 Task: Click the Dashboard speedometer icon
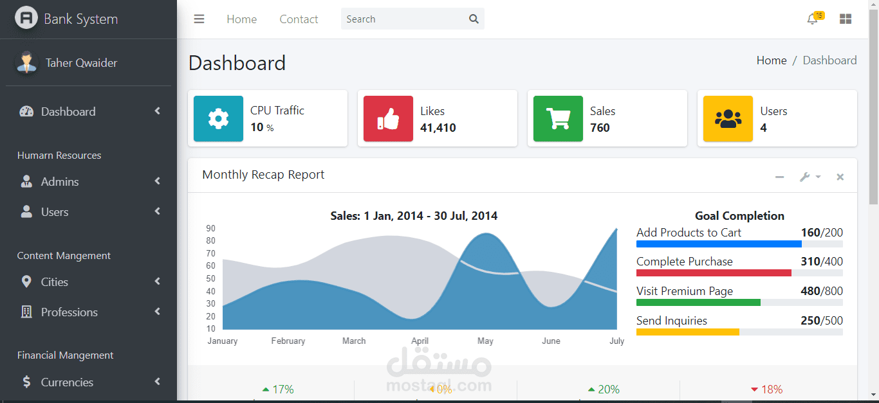point(26,111)
